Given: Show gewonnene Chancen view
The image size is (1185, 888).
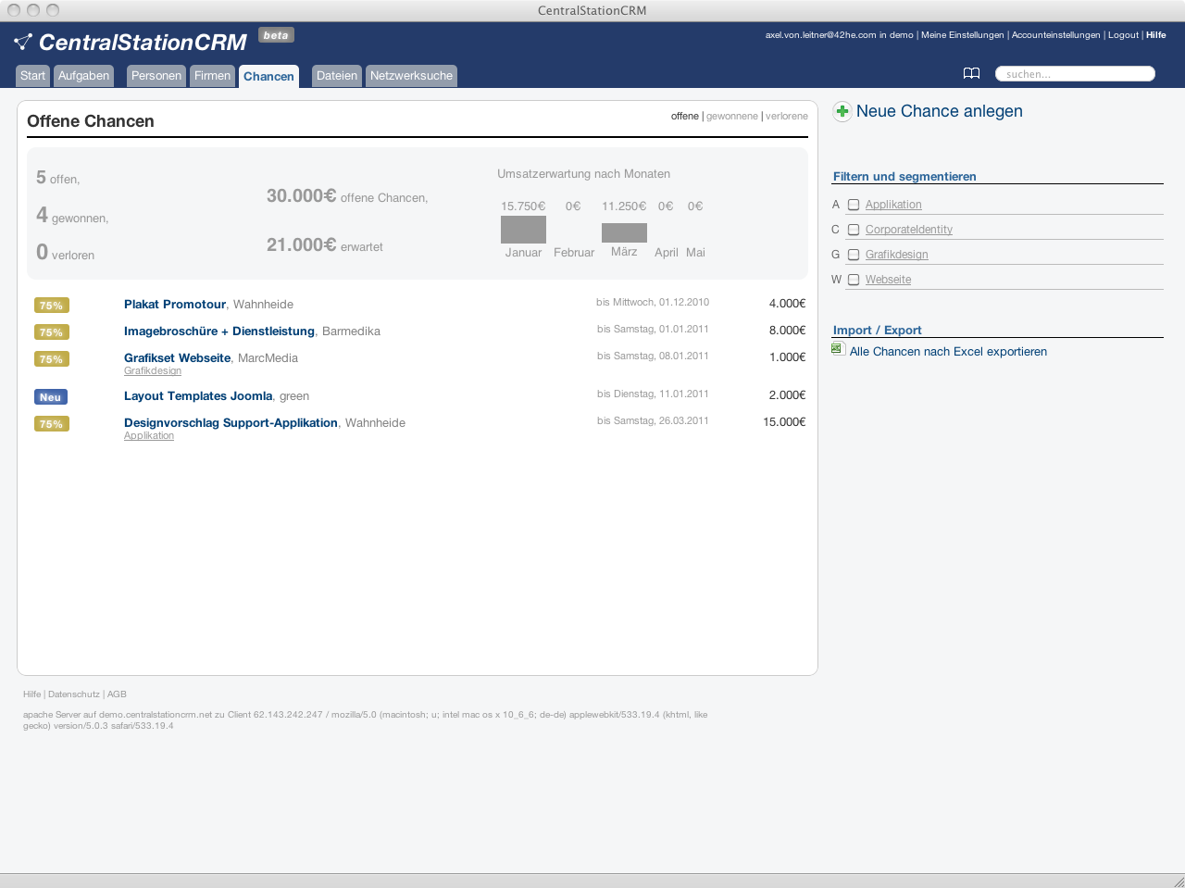Looking at the screenshot, I should [x=731, y=117].
